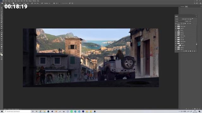
Task: Enable airbrush-style build-up icon
Action: 42,3
